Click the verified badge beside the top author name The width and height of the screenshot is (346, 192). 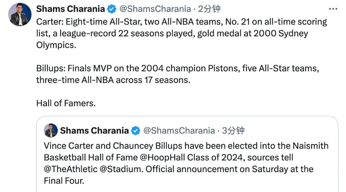tap(112, 9)
